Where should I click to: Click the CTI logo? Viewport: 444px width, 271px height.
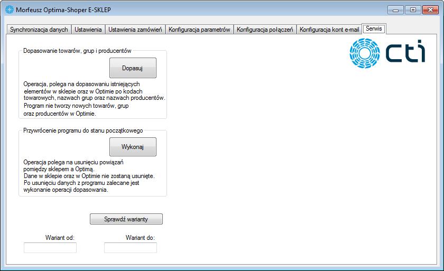point(387,53)
